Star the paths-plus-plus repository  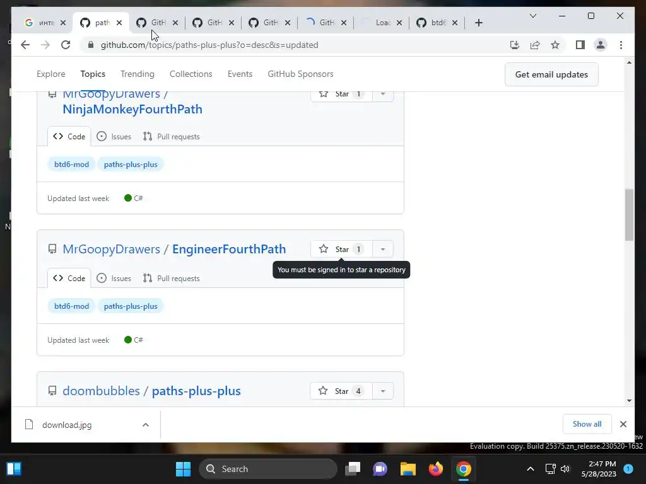[341, 391]
